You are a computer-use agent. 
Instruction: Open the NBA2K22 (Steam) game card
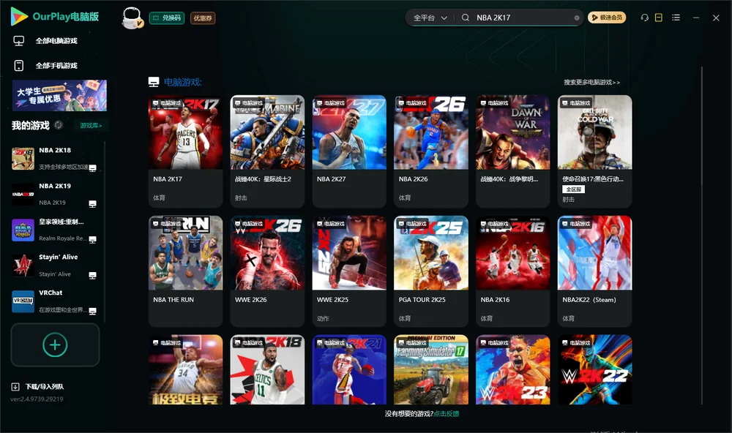click(x=594, y=271)
